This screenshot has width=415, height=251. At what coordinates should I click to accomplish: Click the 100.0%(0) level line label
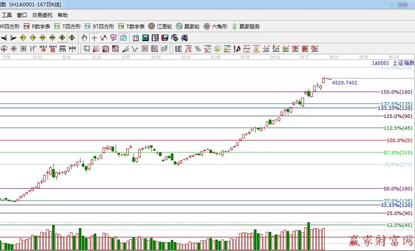399,140
